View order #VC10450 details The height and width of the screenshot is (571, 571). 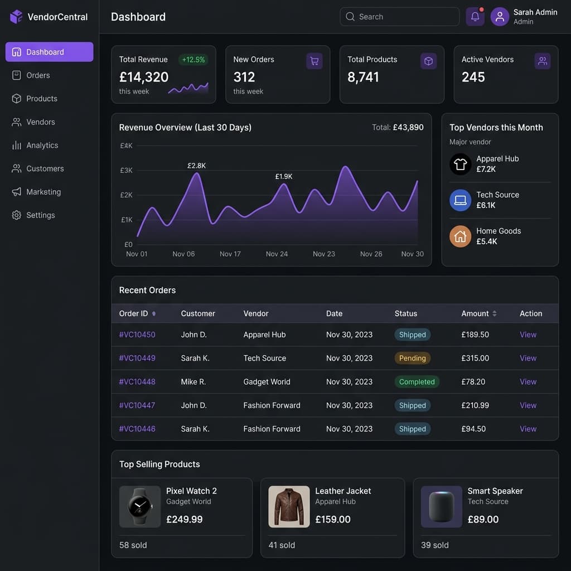click(528, 335)
